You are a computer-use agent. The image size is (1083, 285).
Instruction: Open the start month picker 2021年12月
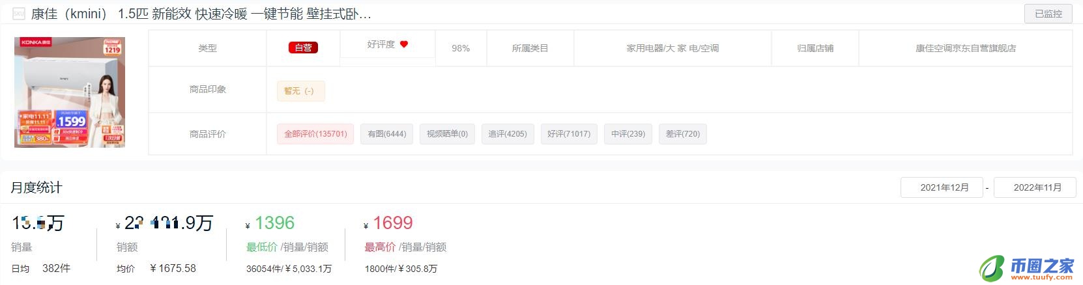point(944,187)
